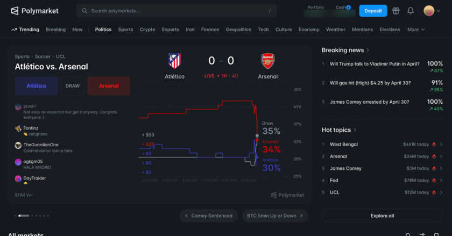This screenshot has height=236, width=452.
Task: Click the Explore all button
Action: coord(382,216)
